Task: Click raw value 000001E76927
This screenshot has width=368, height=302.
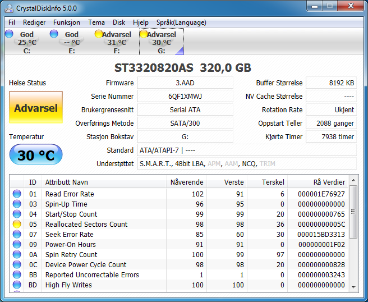Action: click(321, 194)
